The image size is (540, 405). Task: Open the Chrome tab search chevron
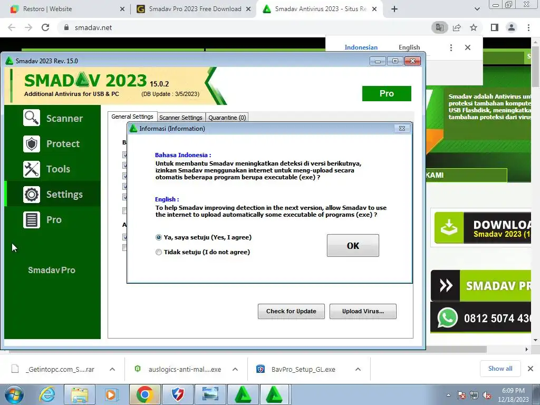477,9
